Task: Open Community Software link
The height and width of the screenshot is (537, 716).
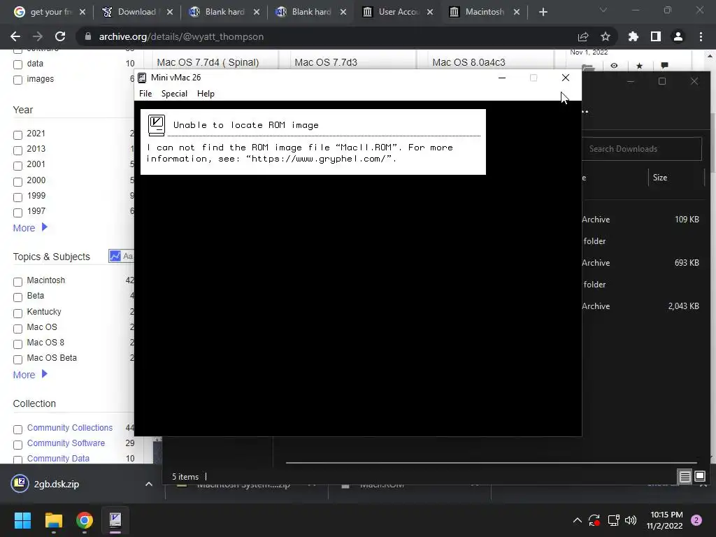Action: (66, 443)
